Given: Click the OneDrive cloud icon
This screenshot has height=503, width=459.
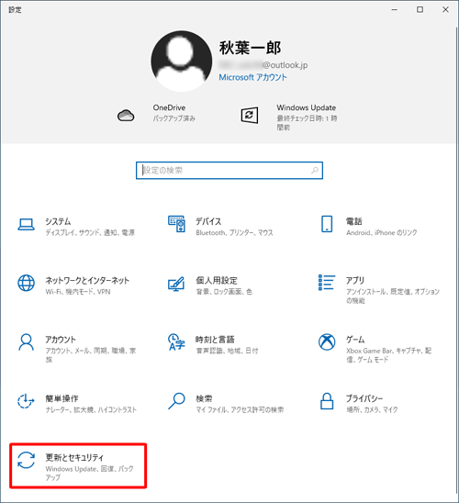Looking at the screenshot, I should (126, 116).
